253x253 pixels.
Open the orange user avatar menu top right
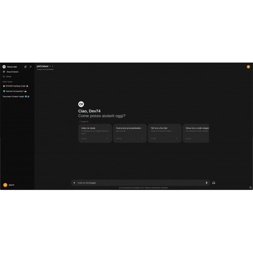248,67
